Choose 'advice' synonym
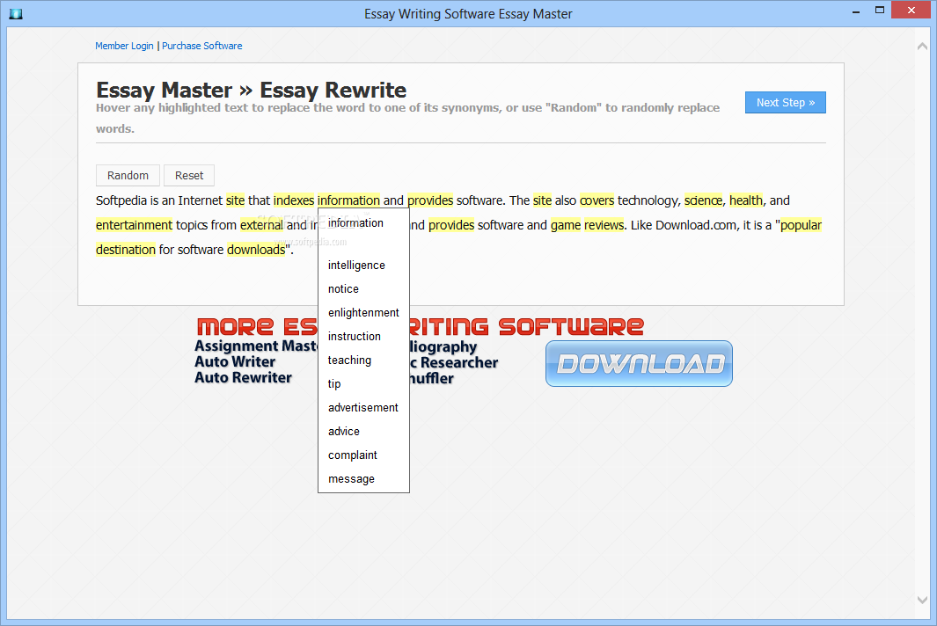 click(344, 432)
